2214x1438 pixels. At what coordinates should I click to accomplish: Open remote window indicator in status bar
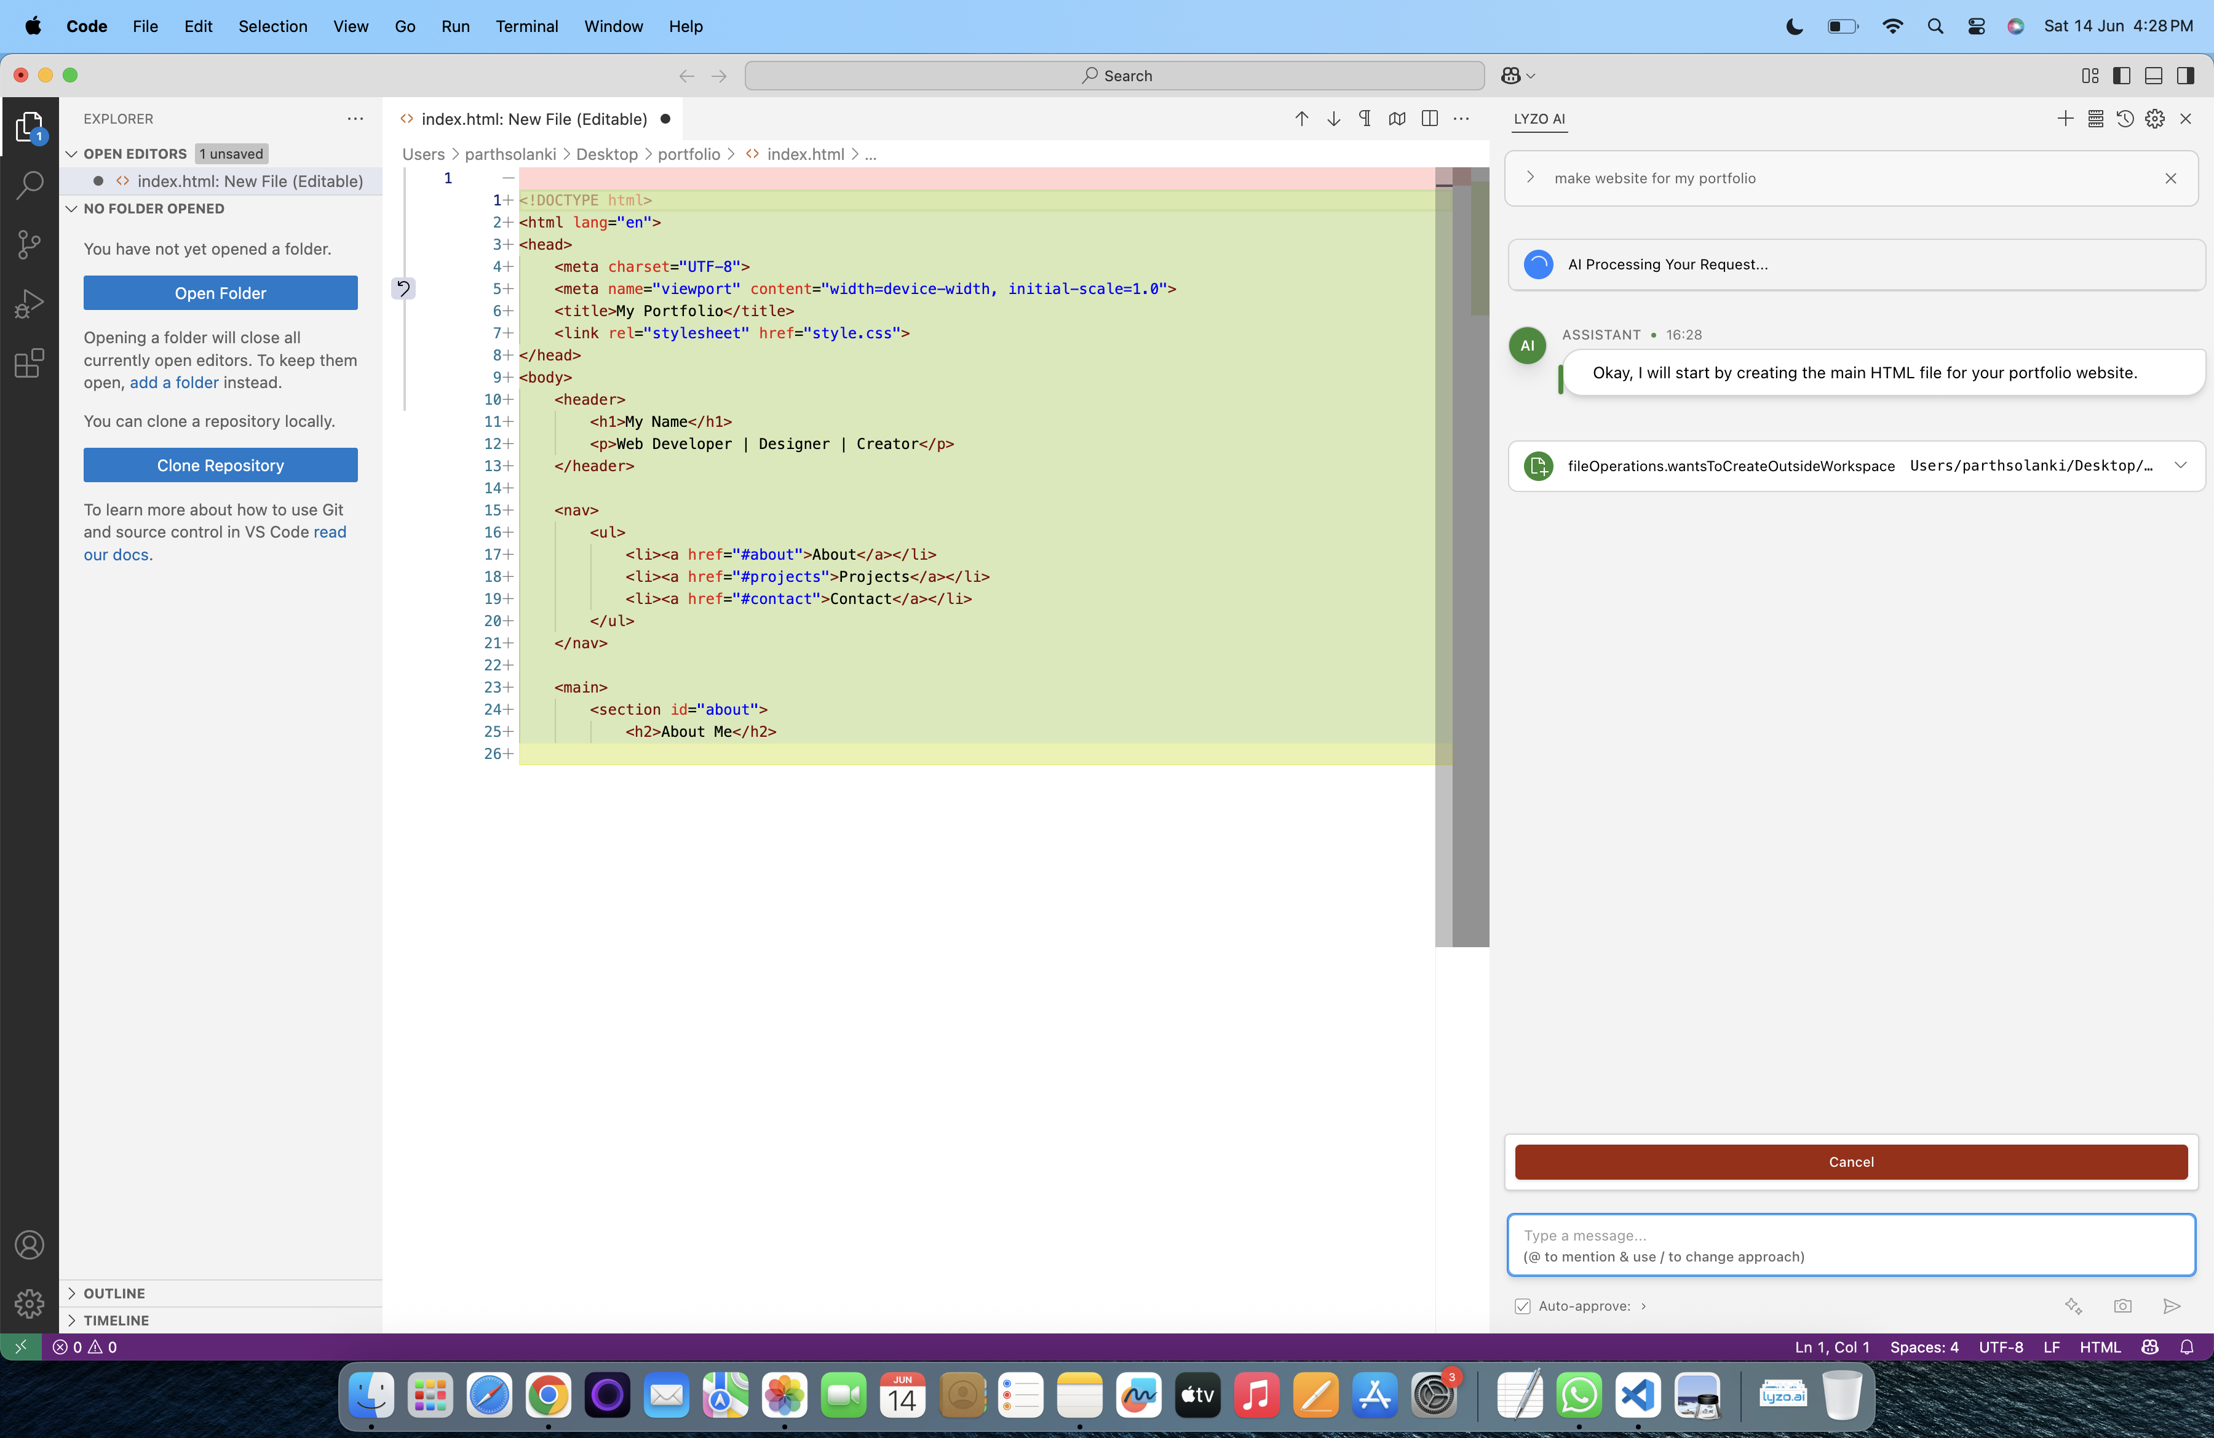[x=20, y=1347]
